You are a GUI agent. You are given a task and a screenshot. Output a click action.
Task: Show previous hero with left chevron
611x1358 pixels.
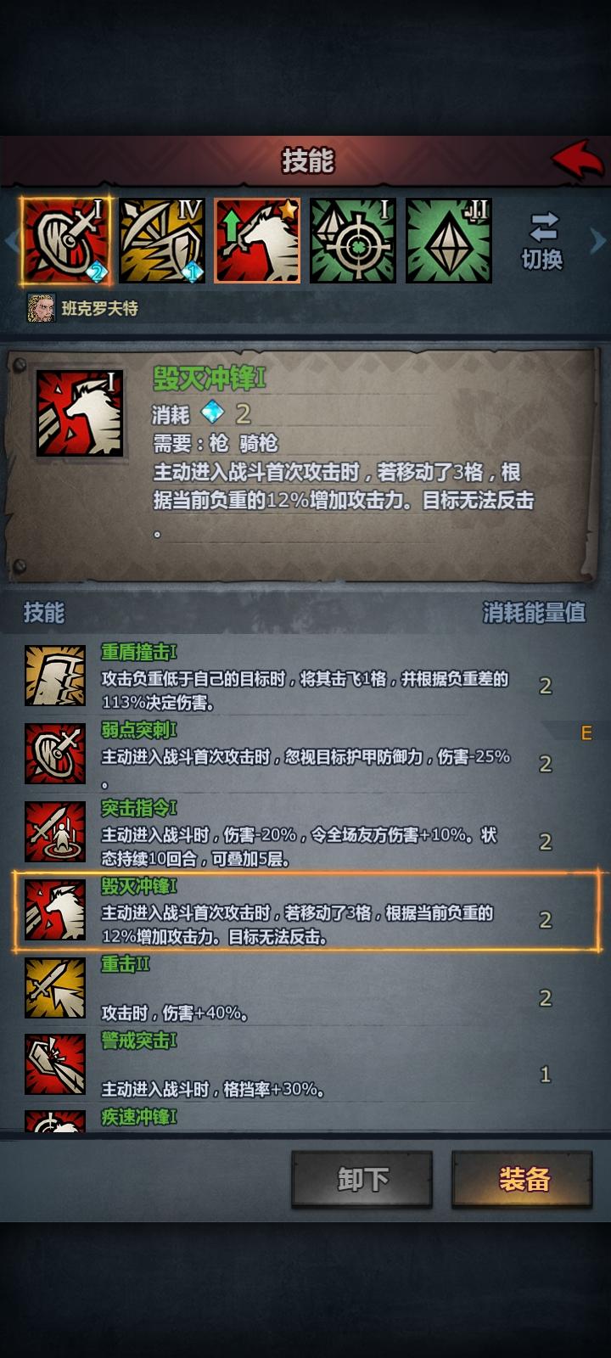pyautogui.click(x=10, y=241)
